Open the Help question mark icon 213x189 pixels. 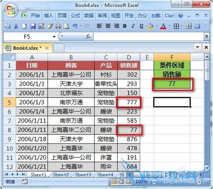tap(181, 15)
